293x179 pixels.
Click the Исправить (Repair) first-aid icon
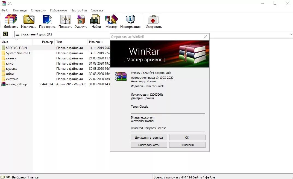coord(154,19)
